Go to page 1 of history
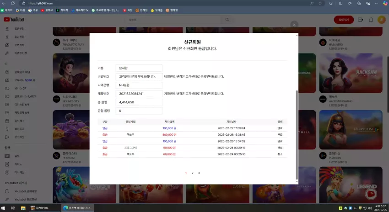The height and width of the screenshot is (212, 389). point(186,173)
